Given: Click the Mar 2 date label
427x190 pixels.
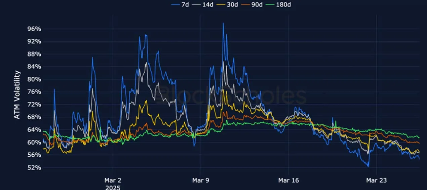Looking at the screenshot, I should point(113,180).
